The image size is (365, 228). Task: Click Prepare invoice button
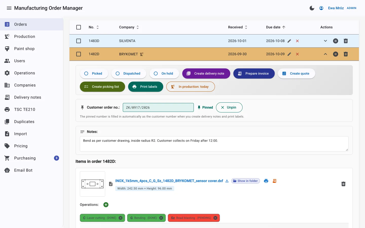coord(254,73)
